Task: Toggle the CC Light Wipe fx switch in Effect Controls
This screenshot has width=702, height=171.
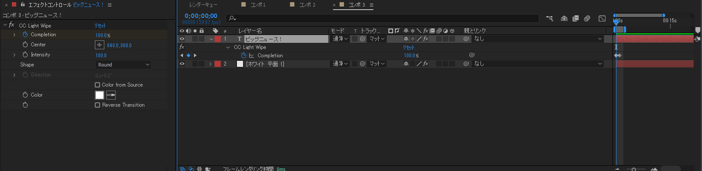Action: (11, 25)
